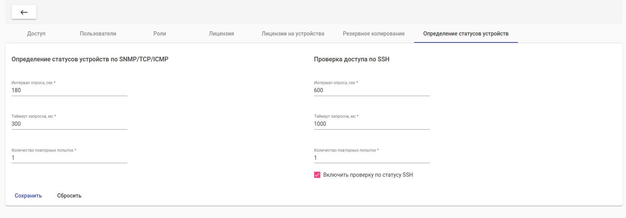Screen dimensions: 626x218
Task: Disable the SSH status check checkbox
Action: click(317, 175)
